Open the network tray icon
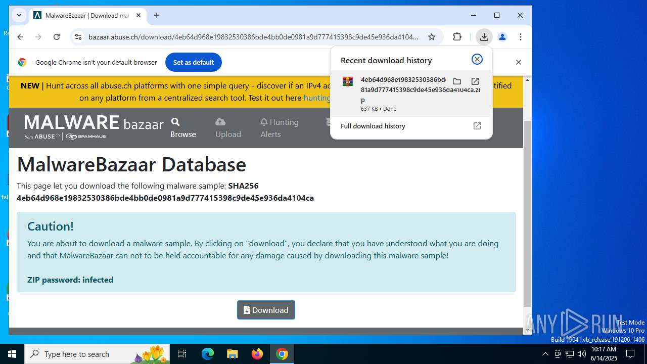Screen dimensions: 647x364 click(570, 354)
